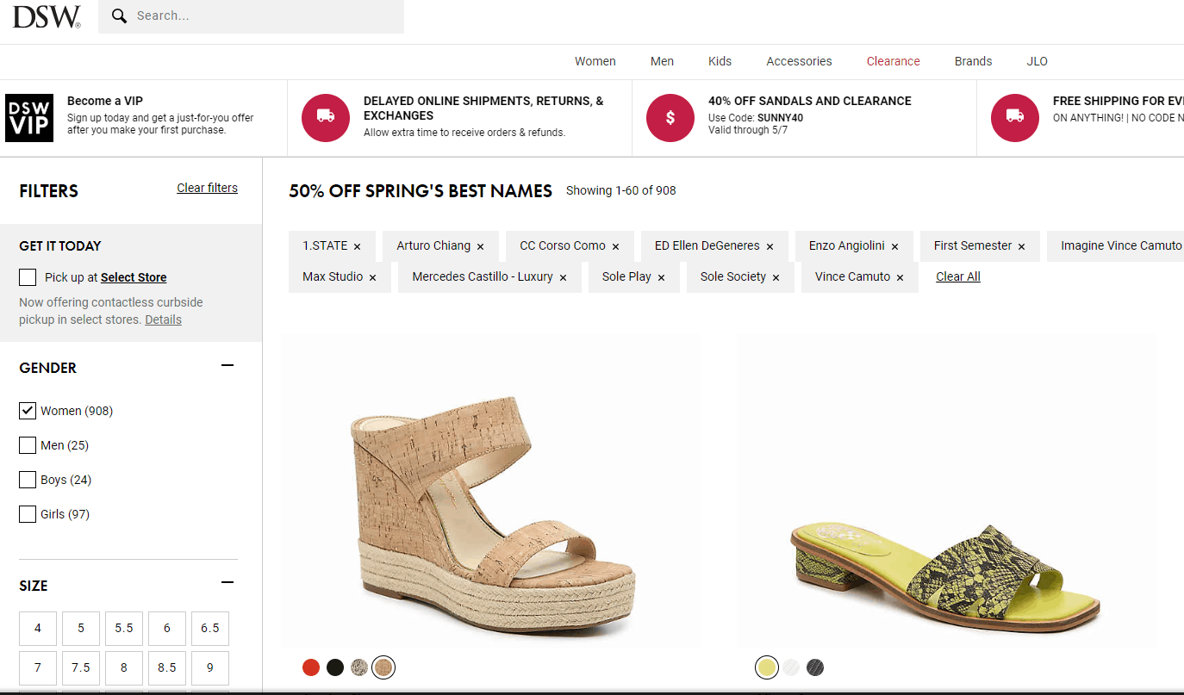
Task: Click the Select Store link
Action: click(134, 277)
